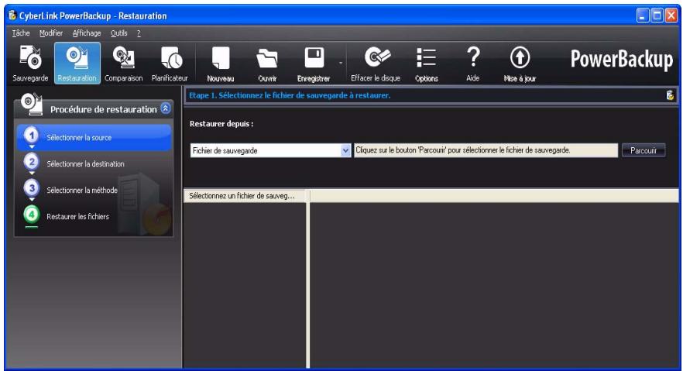Click the title bar application icon
The width and height of the screenshot is (683, 371).
(12, 15)
